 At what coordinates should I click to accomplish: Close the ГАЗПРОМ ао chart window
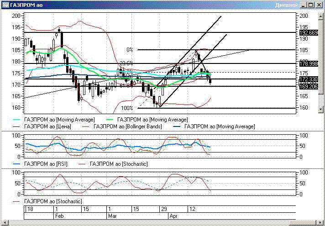(x=319, y=5)
